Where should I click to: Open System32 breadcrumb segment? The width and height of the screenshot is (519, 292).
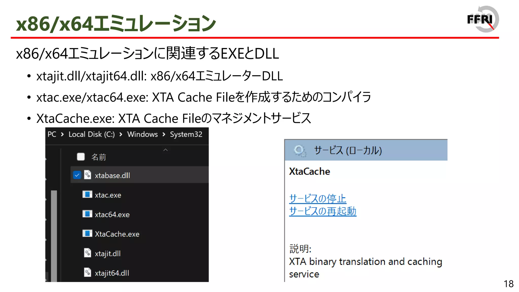click(186, 134)
